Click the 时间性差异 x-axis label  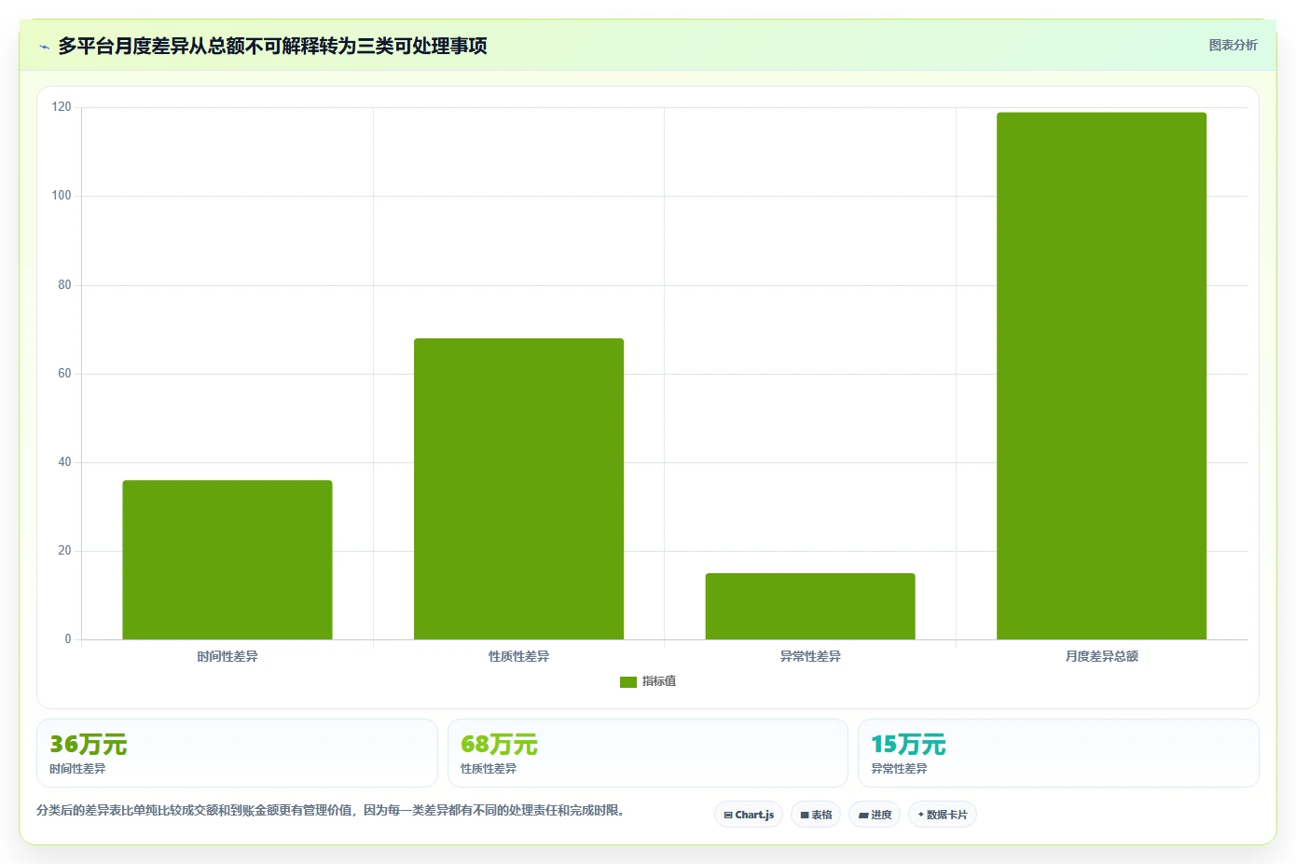click(x=227, y=656)
